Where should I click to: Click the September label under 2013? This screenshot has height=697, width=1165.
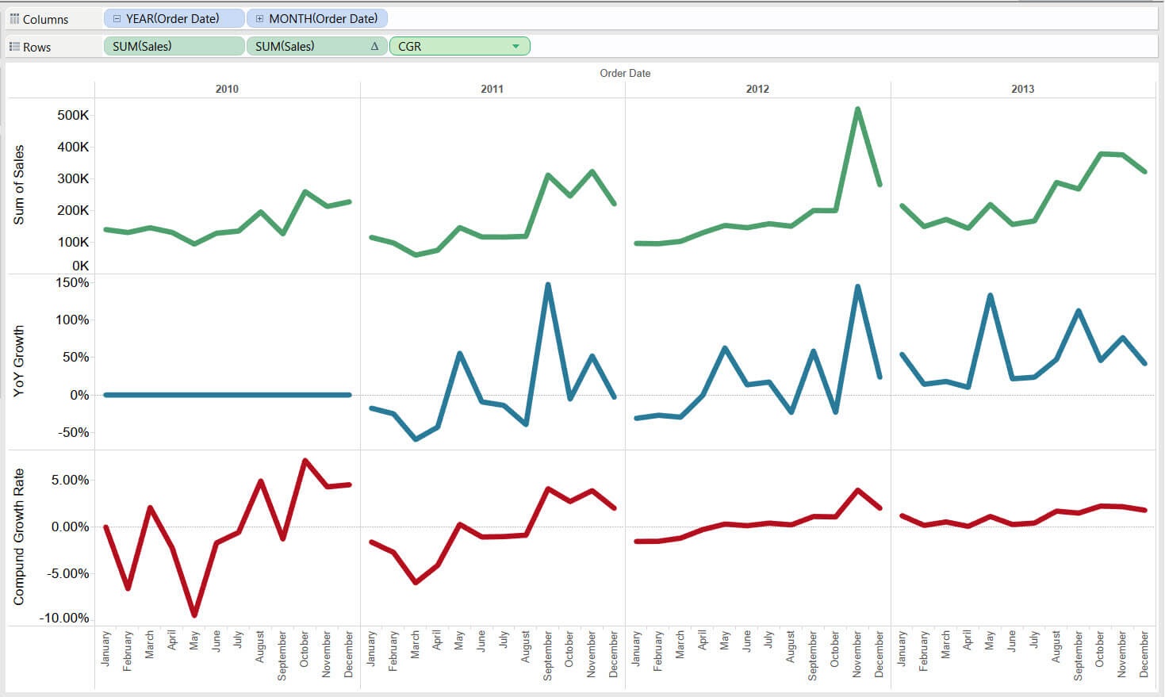coord(1079,656)
